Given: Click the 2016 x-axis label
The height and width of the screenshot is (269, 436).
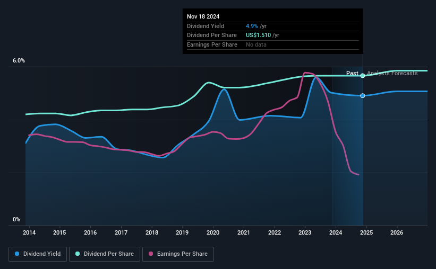Looking at the screenshot, I should [x=90, y=232].
